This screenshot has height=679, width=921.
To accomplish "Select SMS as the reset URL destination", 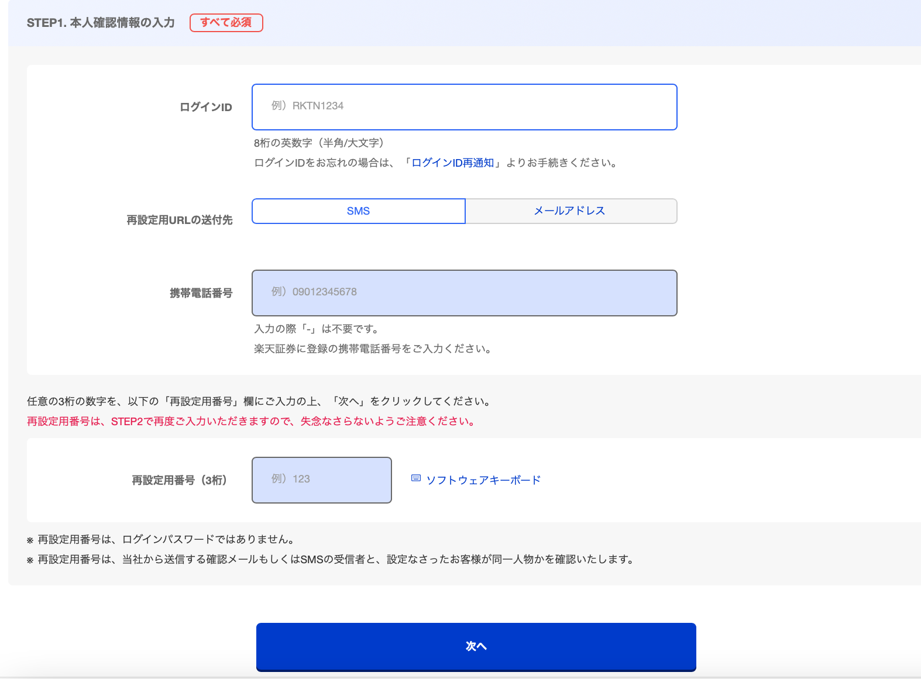I will [358, 211].
